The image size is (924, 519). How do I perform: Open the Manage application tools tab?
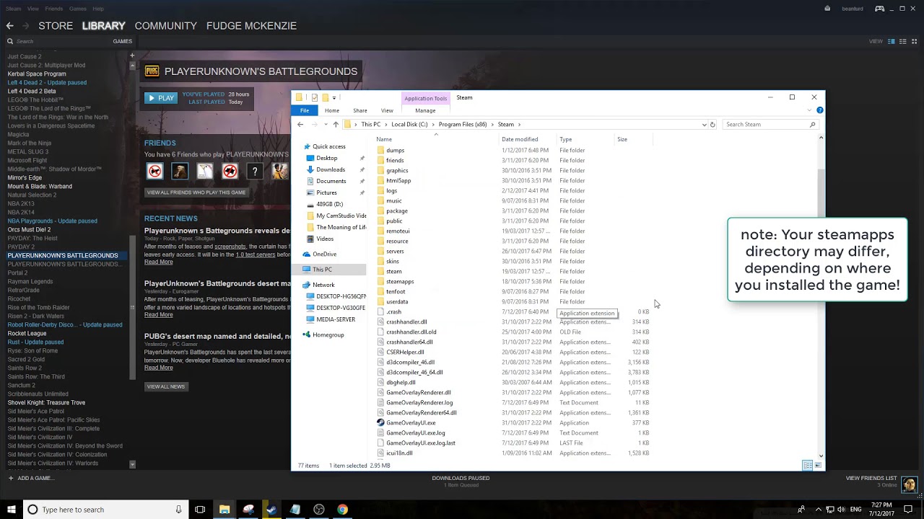point(425,110)
